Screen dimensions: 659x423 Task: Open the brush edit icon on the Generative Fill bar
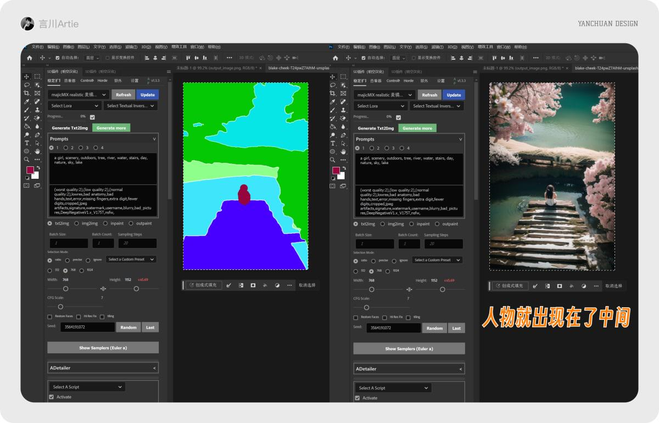(229, 286)
